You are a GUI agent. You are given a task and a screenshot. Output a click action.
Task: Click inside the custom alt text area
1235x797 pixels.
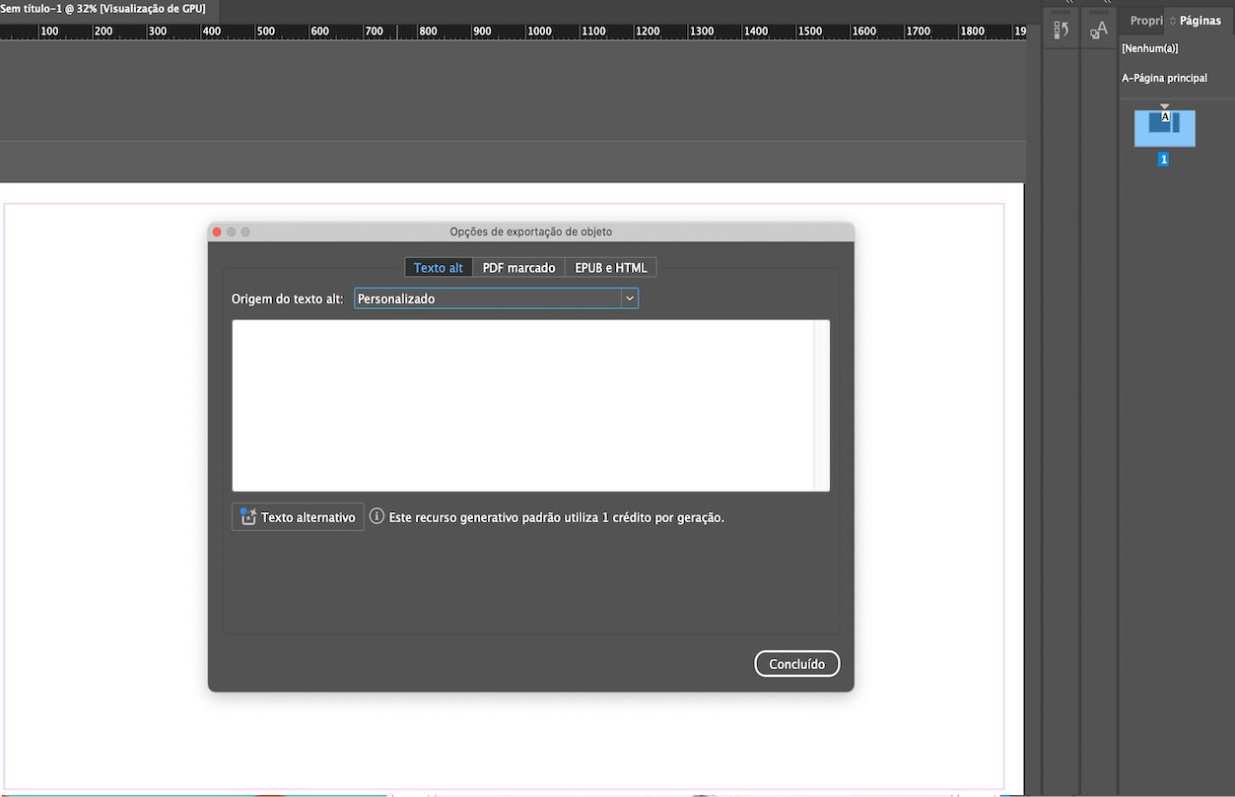click(x=522, y=405)
